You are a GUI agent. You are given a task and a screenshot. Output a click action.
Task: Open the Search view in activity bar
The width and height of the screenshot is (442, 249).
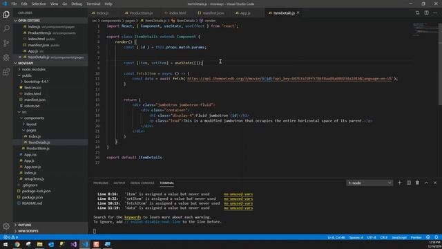pos(6,28)
